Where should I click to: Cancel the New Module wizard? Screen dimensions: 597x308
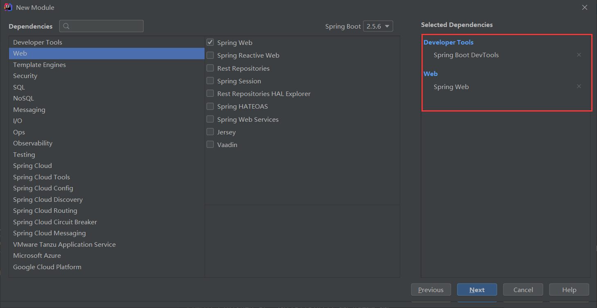(x=523, y=290)
